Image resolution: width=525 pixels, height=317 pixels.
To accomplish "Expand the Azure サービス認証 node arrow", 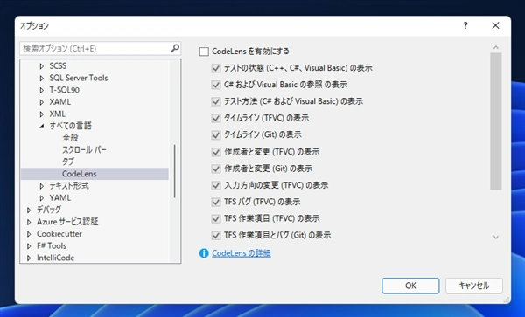I will tap(29, 222).
